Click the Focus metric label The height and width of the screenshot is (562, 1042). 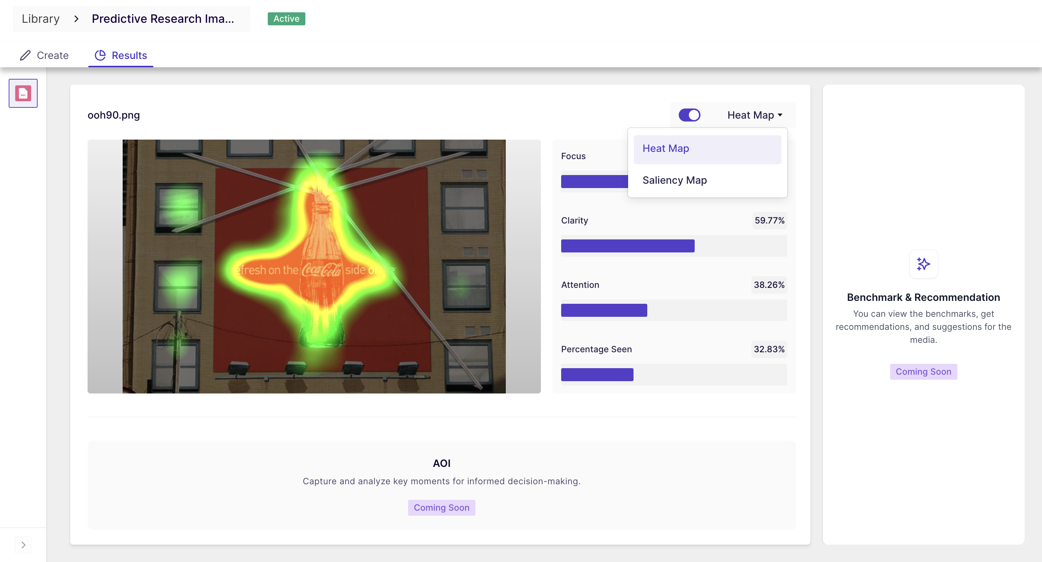[x=573, y=157]
